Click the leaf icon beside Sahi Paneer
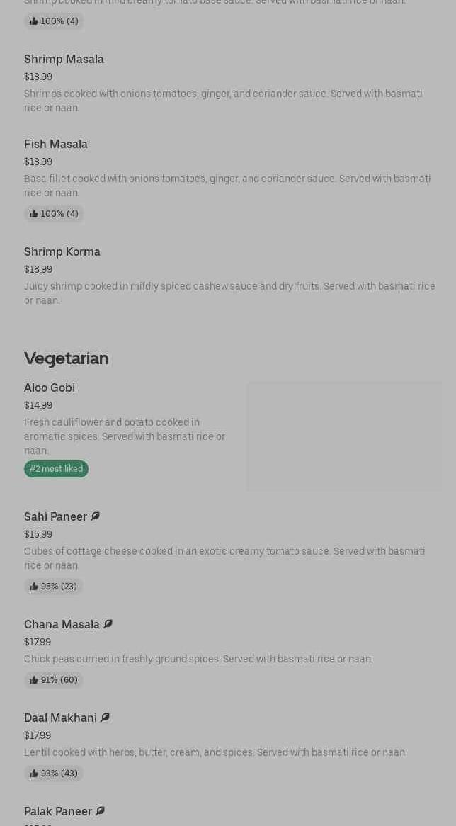Image resolution: width=456 pixels, height=826 pixels. point(95,516)
